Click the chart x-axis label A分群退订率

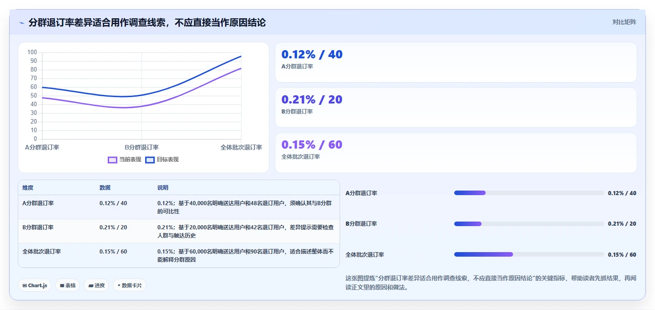[x=42, y=147]
